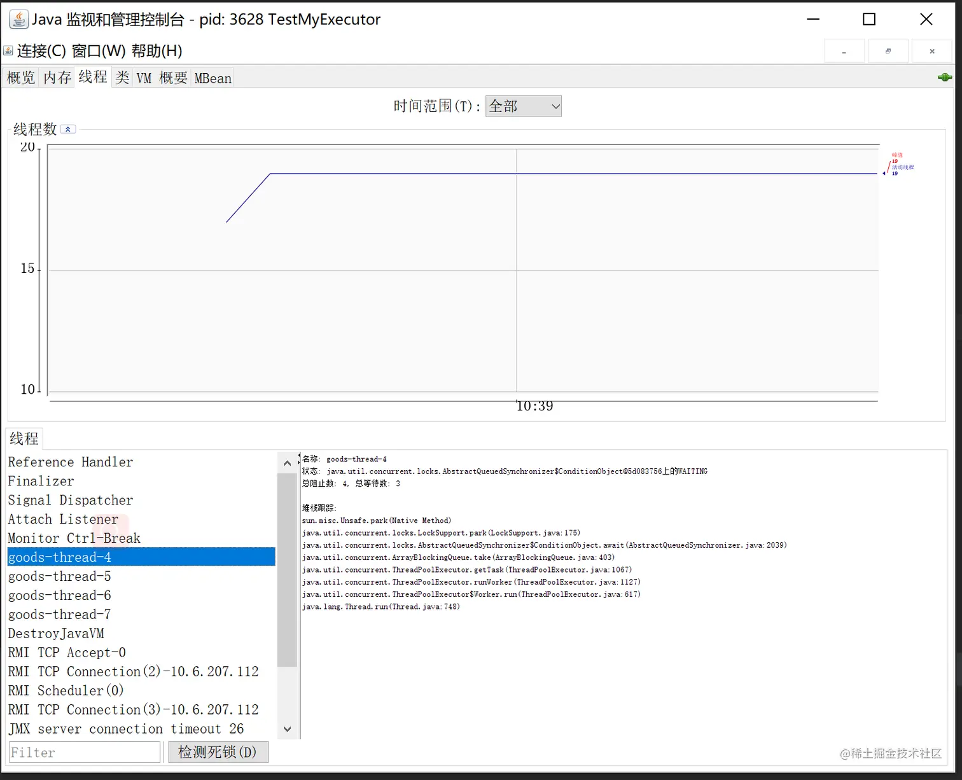The height and width of the screenshot is (780, 962).
Task: Switch to the 类 tab
Action: [x=123, y=78]
